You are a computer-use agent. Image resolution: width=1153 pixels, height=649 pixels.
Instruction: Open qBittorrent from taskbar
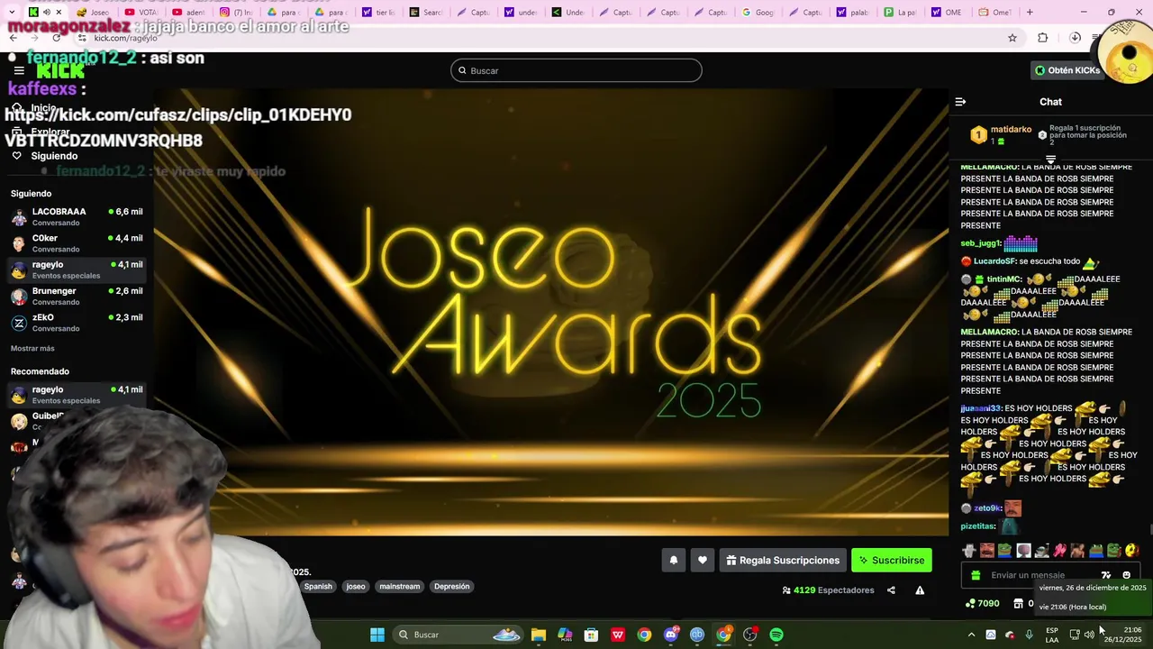[x=696, y=635]
